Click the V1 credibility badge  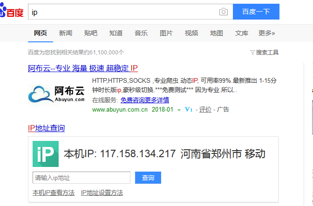(189, 109)
